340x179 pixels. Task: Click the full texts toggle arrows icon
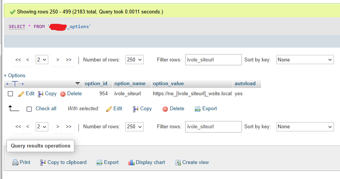point(15,84)
